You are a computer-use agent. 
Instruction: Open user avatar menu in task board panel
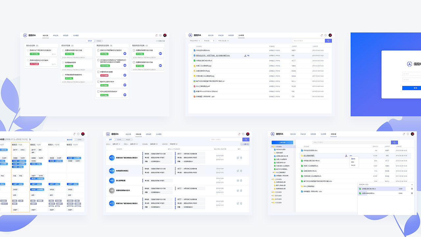[x=165, y=35]
